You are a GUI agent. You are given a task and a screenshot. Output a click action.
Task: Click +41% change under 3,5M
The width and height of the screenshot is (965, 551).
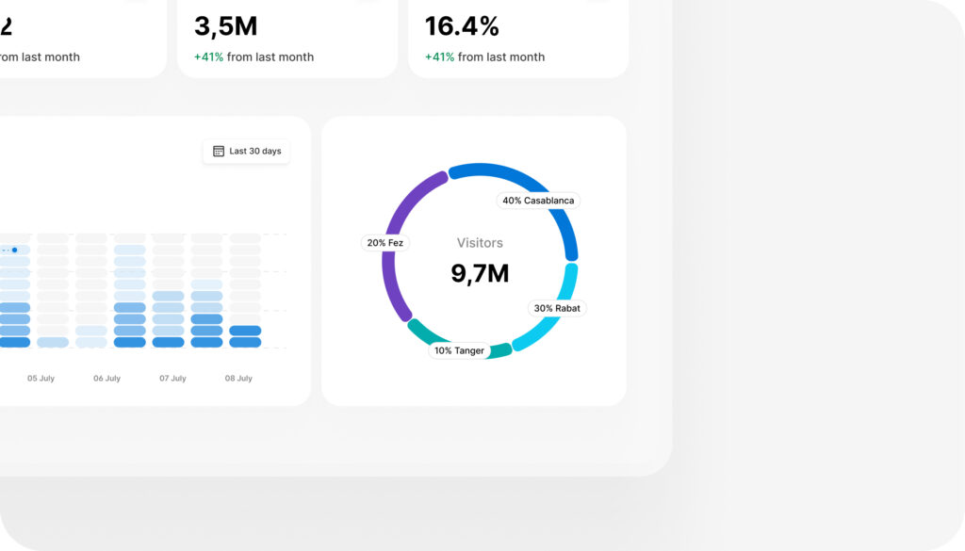pyautogui.click(x=208, y=57)
